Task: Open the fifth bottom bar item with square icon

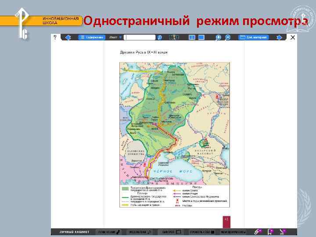Action: point(202,232)
